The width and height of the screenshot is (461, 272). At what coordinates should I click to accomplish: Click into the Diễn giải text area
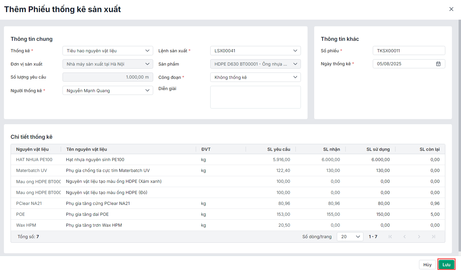click(x=255, y=97)
